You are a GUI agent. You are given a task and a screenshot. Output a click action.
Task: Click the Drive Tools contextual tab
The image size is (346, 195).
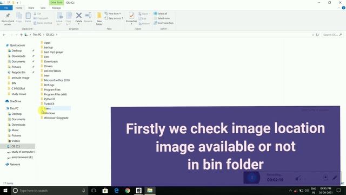(56, 2)
